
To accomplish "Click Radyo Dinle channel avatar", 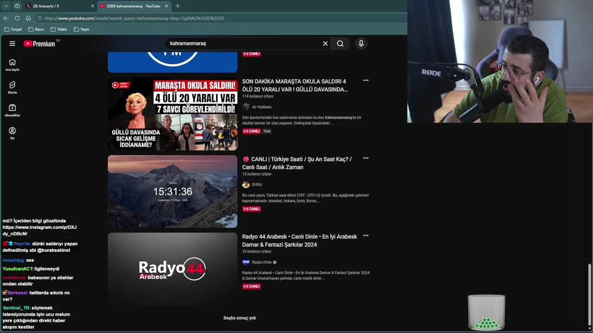I will pyautogui.click(x=246, y=262).
